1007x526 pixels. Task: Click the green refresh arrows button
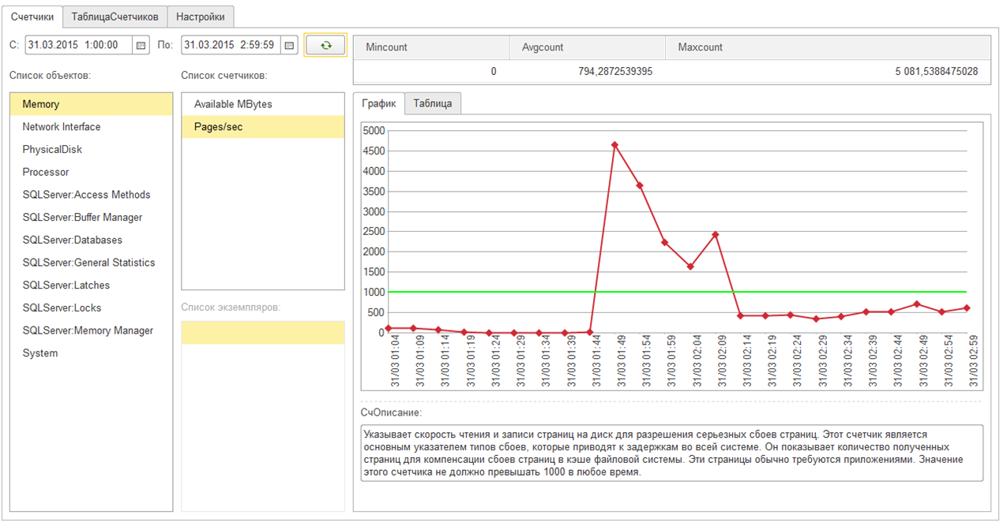[x=325, y=46]
